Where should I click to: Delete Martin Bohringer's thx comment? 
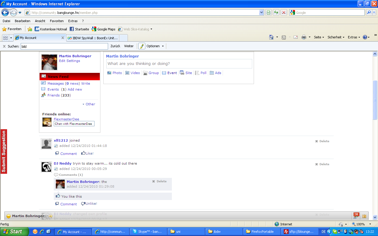tap(159, 181)
